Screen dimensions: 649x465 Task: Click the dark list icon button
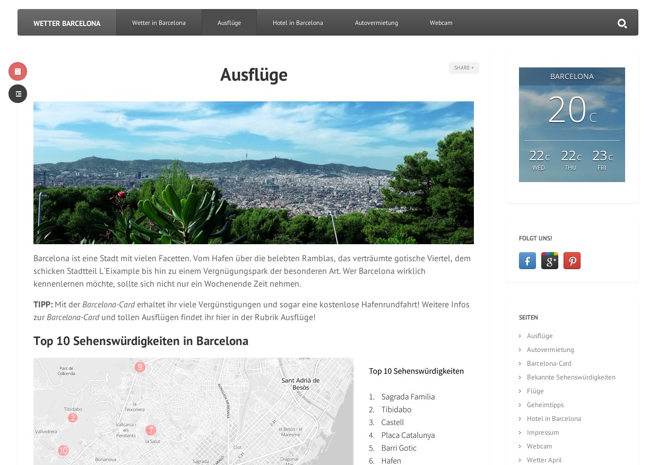pyautogui.click(x=18, y=93)
